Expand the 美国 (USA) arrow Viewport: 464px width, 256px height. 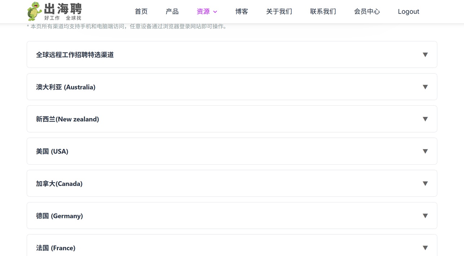tap(425, 151)
